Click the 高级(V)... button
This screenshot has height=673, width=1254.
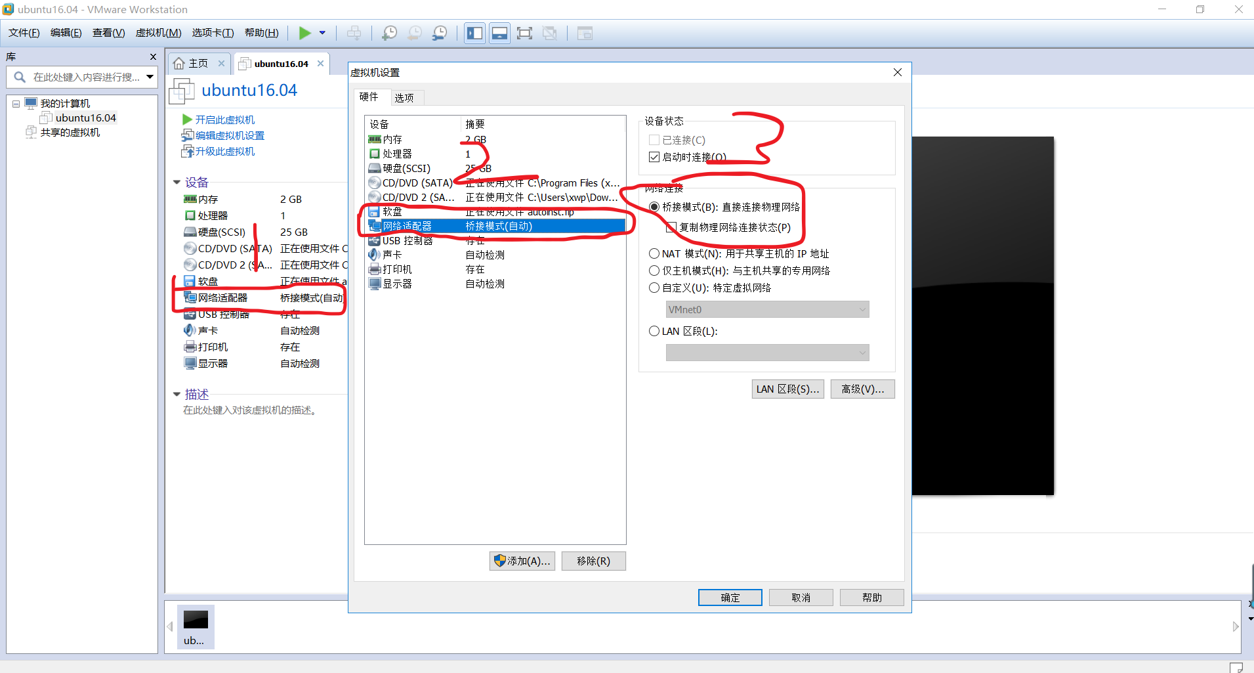(862, 389)
